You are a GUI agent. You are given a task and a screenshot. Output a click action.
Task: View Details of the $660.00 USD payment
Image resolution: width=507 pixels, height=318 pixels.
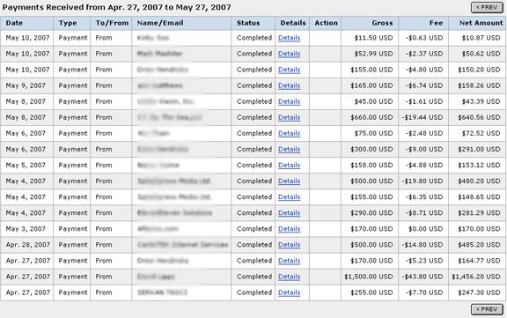[x=289, y=117]
